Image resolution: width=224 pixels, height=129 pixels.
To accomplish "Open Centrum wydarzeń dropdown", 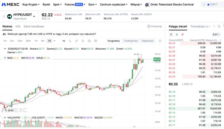I will [x=114, y=5].
